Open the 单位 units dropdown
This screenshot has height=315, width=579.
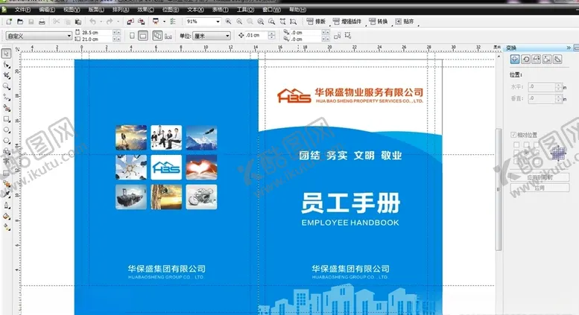coord(227,36)
